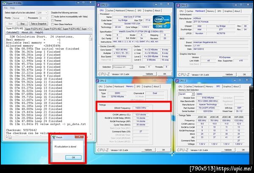The height and width of the screenshot is (173, 254).
Task: Click the Loop 24 finished log line
Action: [x=36, y=121]
